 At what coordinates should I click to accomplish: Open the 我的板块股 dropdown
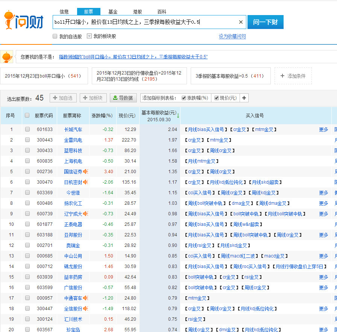point(89,36)
